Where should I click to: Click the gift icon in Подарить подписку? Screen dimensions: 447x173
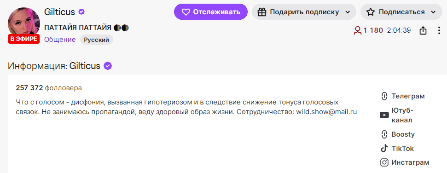(x=261, y=12)
